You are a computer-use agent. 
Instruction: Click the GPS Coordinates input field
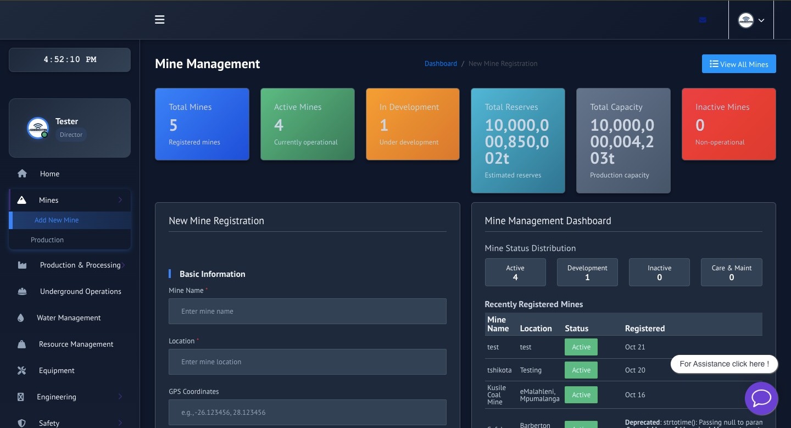click(307, 412)
